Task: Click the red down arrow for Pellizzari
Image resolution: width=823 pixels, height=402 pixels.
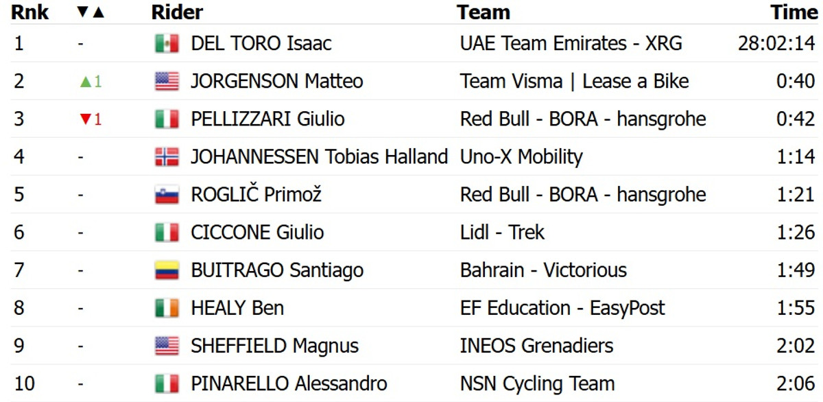Action: point(86,119)
